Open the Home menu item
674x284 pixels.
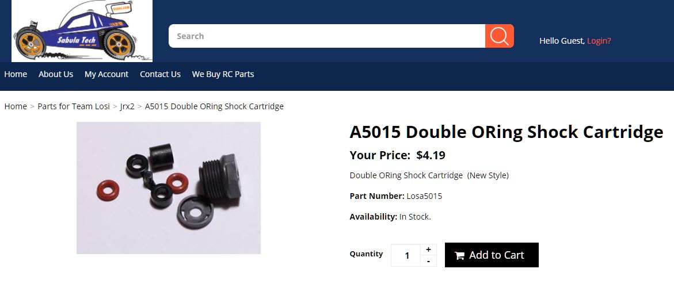click(x=16, y=74)
